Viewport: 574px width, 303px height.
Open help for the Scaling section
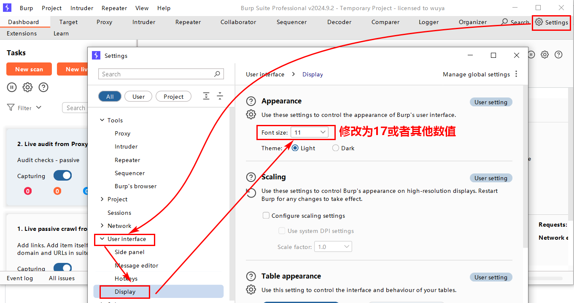click(x=251, y=177)
